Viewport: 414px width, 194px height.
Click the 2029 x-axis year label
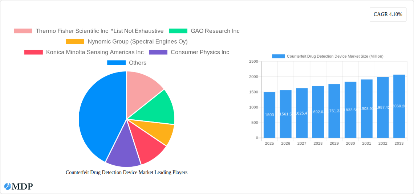[x=334, y=143]
